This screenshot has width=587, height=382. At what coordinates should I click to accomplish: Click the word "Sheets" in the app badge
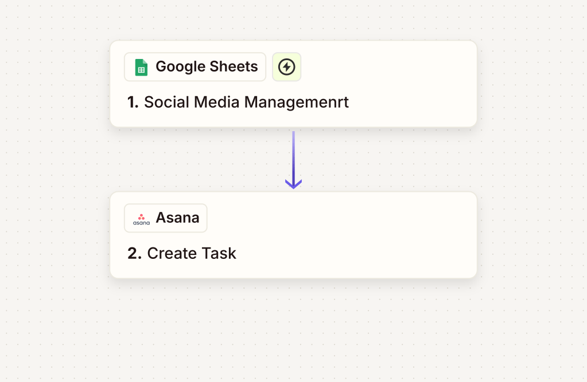(234, 67)
